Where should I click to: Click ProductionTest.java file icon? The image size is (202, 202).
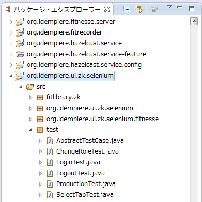[x=50, y=184]
